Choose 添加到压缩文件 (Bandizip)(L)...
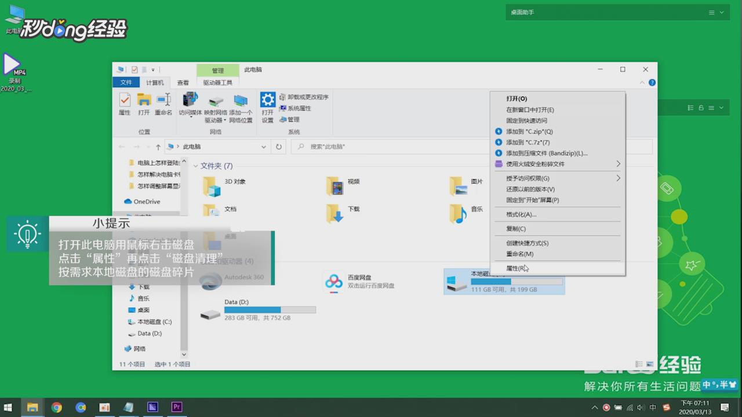This screenshot has width=742, height=417. tap(558, 153)
